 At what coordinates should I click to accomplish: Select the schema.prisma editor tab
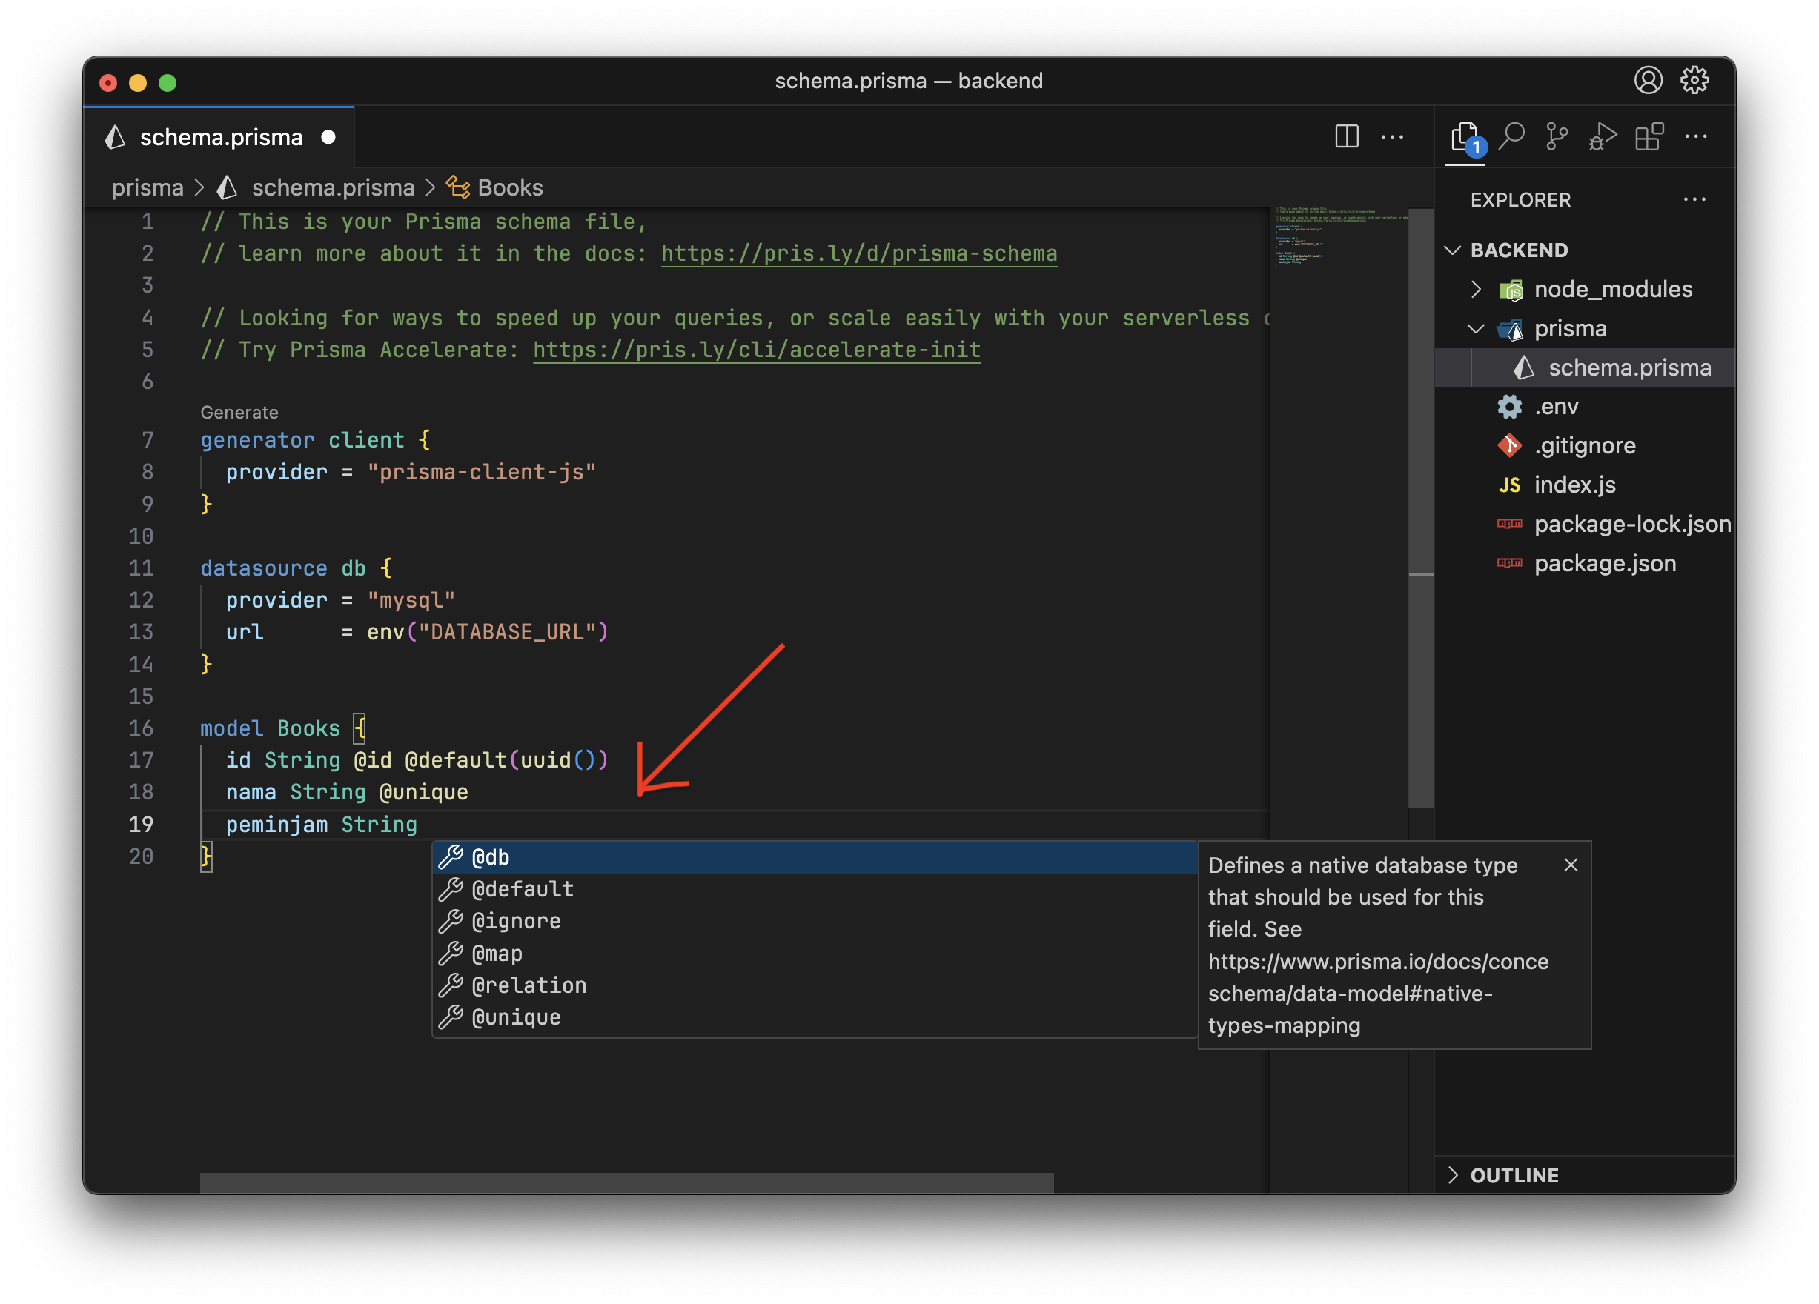[221, 137]
